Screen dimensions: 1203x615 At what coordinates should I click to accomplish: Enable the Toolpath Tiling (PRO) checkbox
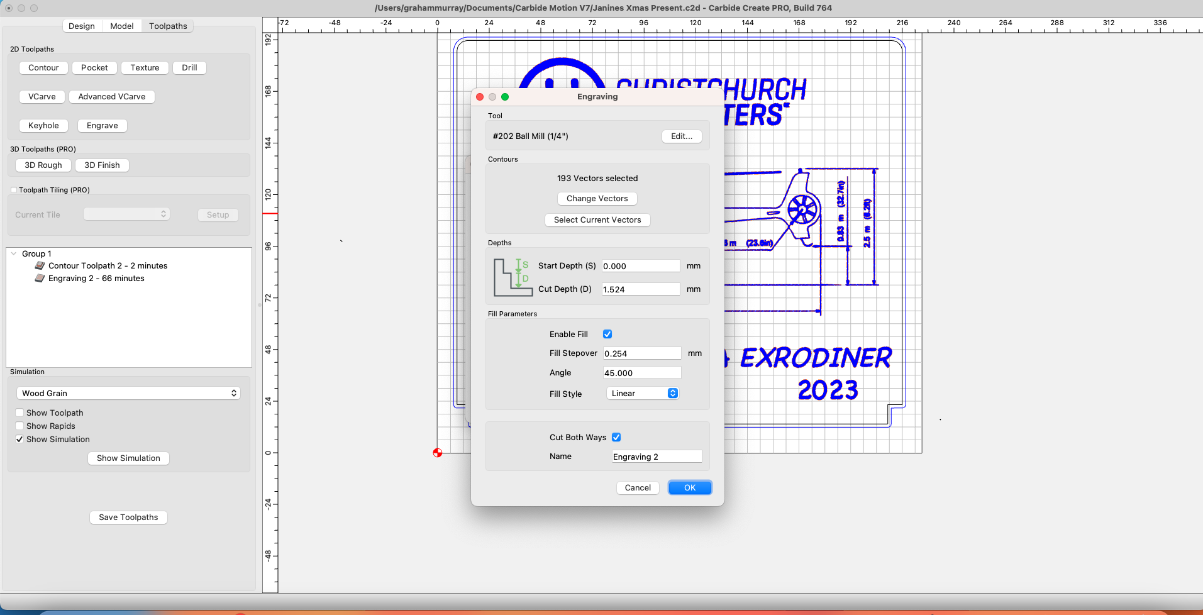pyautogui.click(x=14, y=190)
